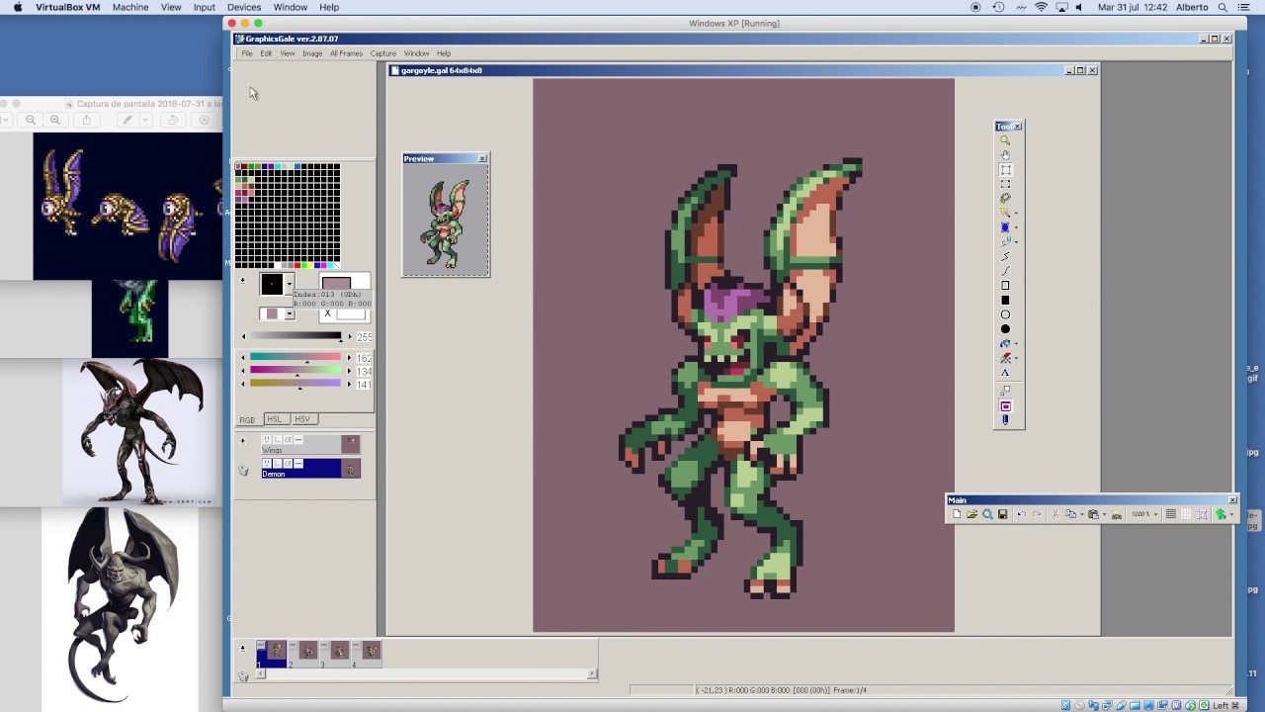Click the Cut scissors icon
This screenshot has width=1265, height=712.
coord(1055,514)
